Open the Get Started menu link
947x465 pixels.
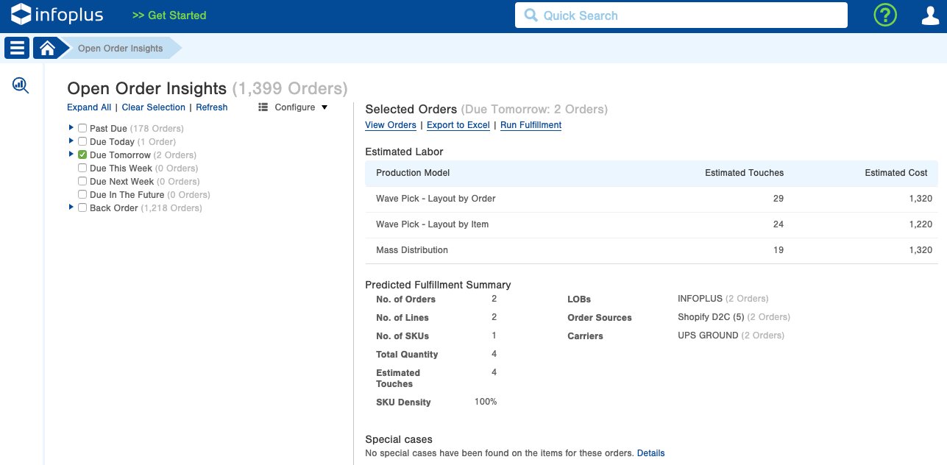169,15
